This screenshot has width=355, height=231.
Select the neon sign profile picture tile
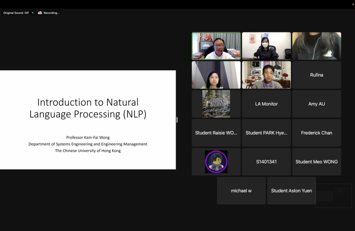point(216,104)
